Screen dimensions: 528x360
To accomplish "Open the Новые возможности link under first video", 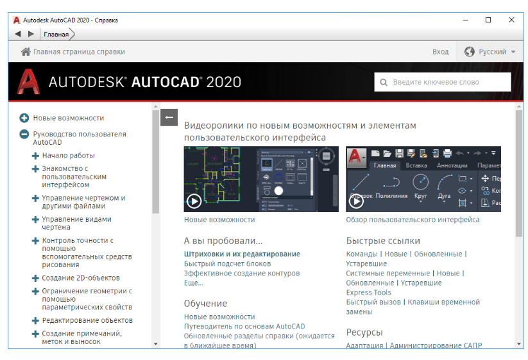I will point(219,220).
